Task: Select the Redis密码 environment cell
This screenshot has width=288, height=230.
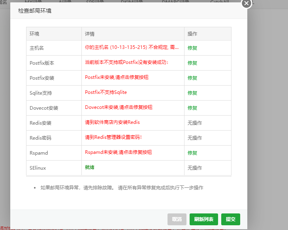Action: (x=54, y=138)
